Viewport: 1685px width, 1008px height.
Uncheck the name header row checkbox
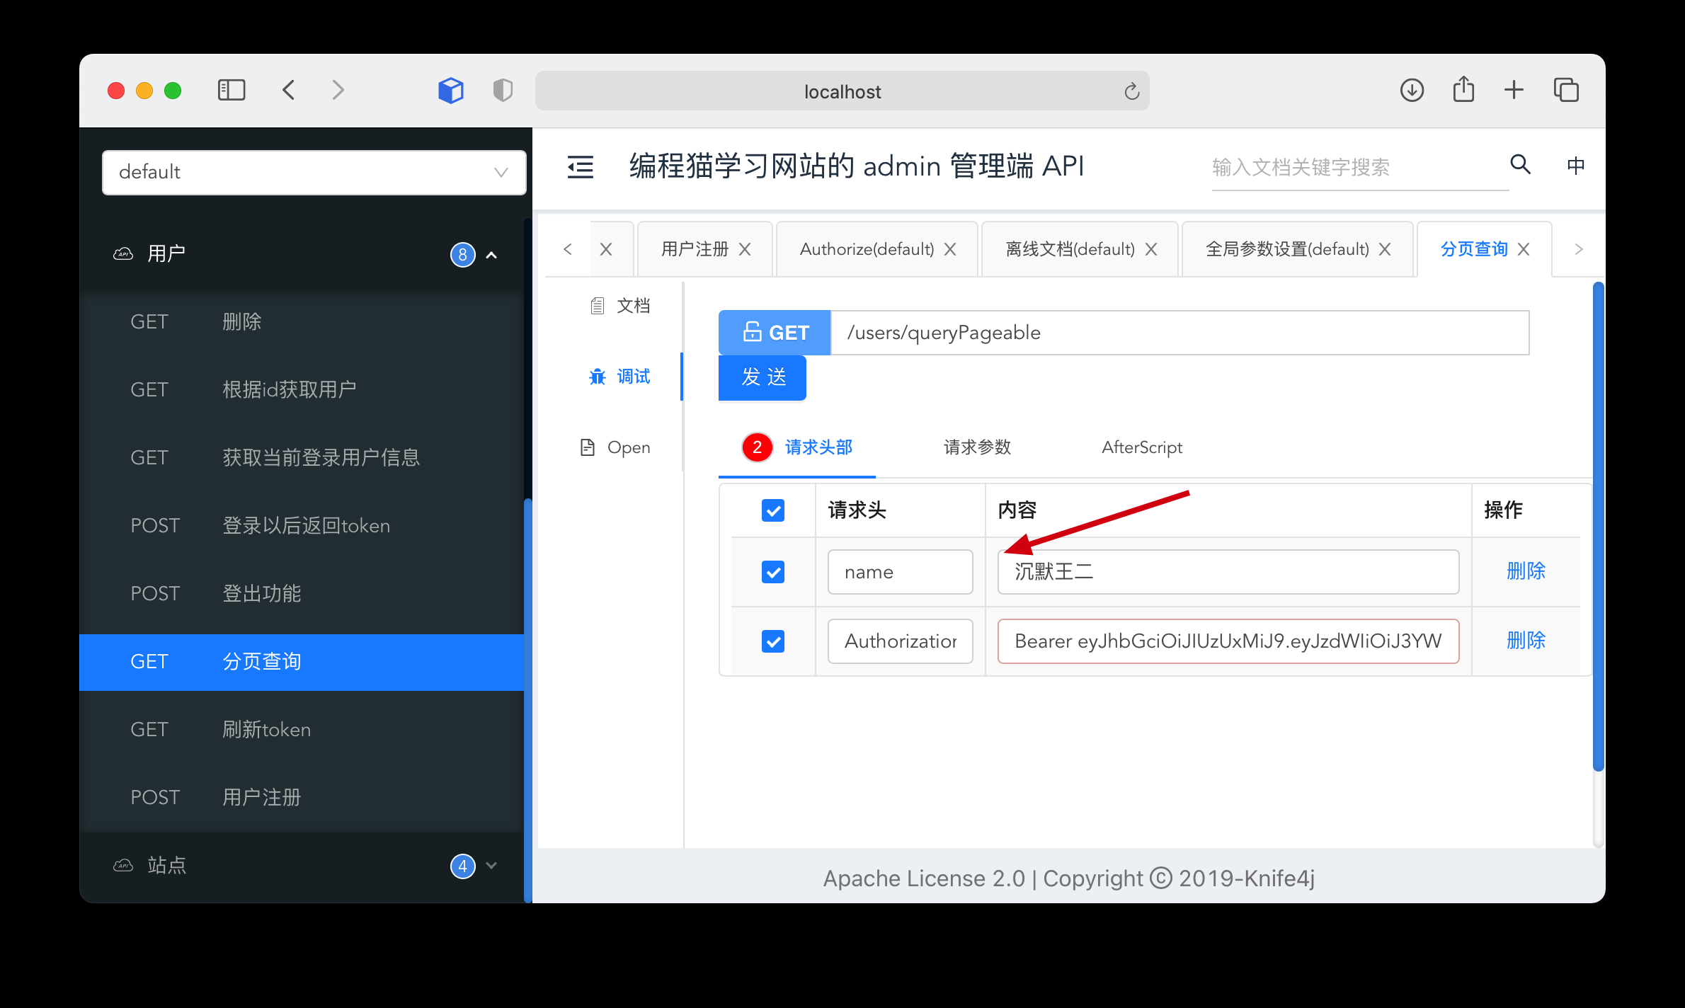pyautogui.click(x=773, y=572)
